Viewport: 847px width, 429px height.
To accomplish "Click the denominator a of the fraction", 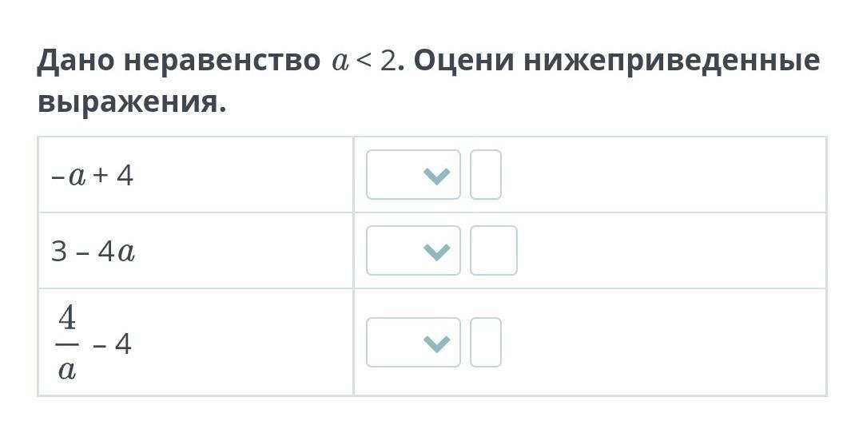I will pos(67,370).
